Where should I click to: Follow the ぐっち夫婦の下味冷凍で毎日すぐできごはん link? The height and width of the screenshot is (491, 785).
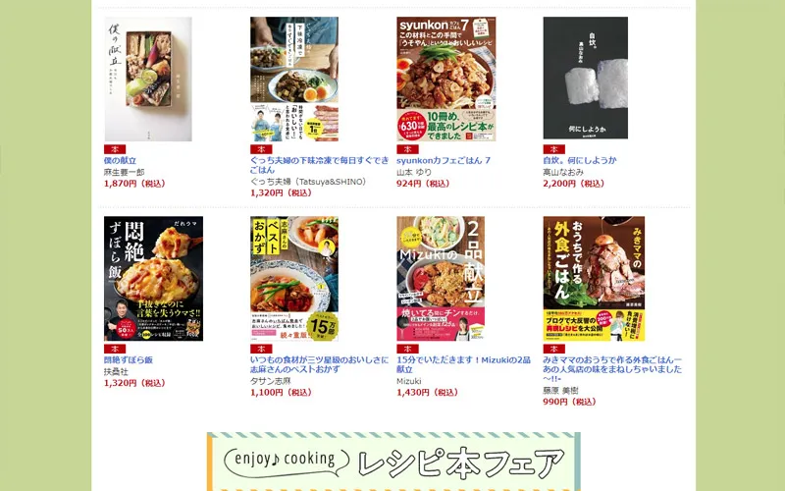(320, 165)
